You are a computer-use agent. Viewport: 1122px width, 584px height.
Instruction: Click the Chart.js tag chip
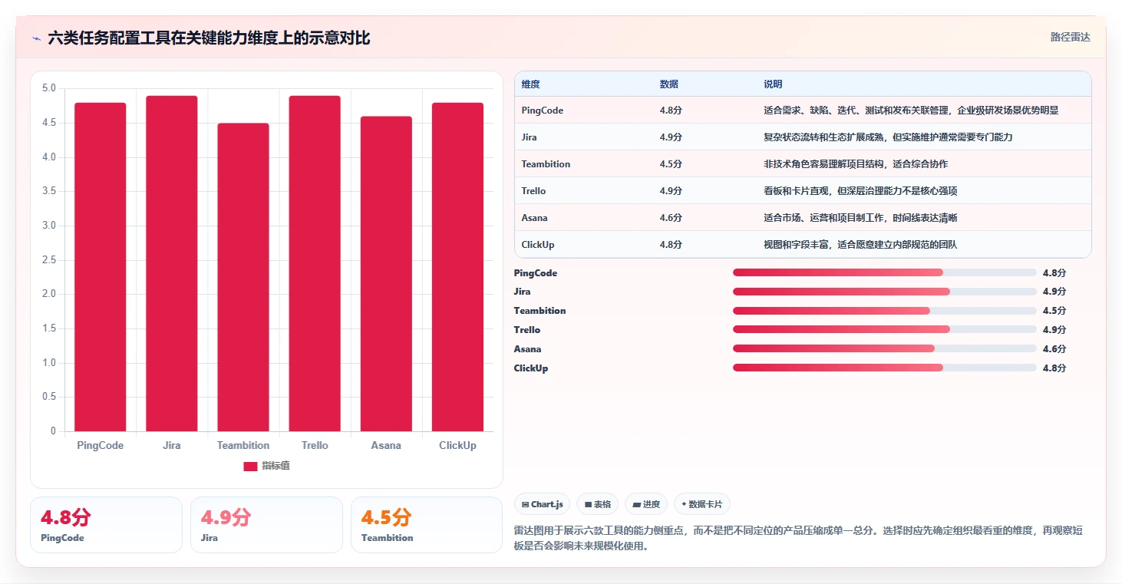(x=543, y=504)
